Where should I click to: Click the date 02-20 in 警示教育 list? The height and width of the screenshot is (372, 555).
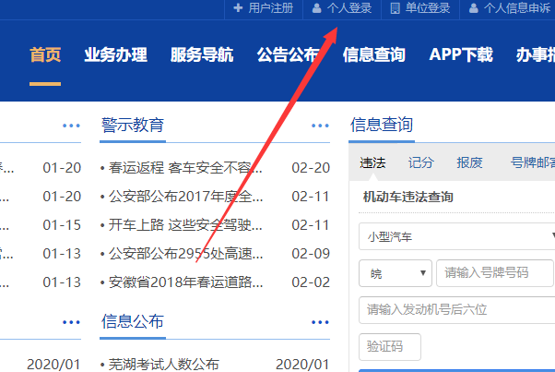tap(311, 168)
